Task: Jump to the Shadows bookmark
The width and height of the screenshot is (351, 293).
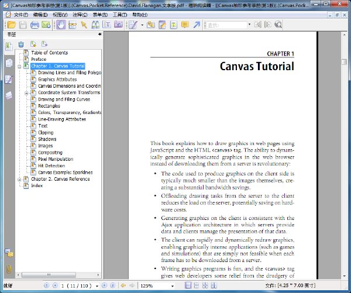Action: [47, 139]
